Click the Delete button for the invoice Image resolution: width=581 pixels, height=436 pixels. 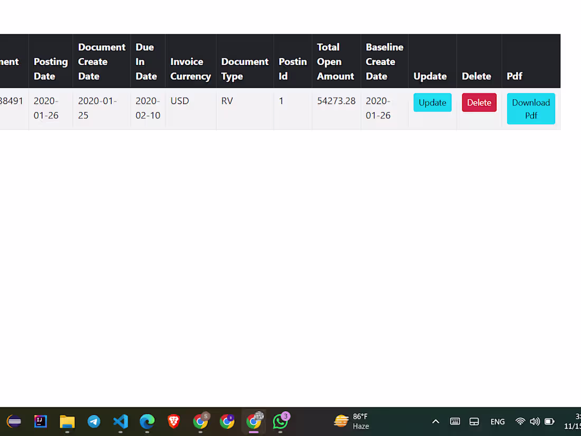pyautogui.click(x=479, y=103)
